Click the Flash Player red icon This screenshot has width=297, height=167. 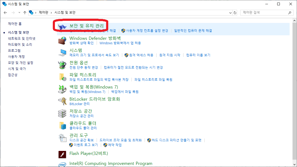point(62,155)
